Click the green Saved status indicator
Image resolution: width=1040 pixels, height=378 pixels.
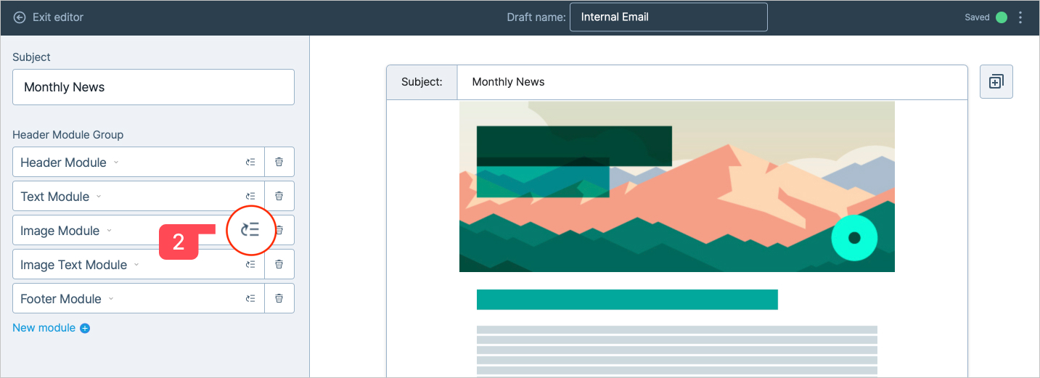point(1002,17)
